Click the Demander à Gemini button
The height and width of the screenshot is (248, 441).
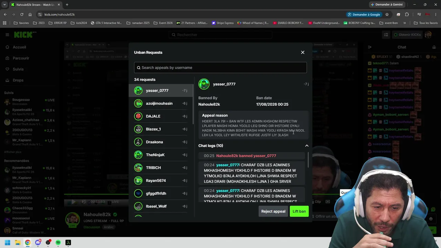(x=387, y=4)
